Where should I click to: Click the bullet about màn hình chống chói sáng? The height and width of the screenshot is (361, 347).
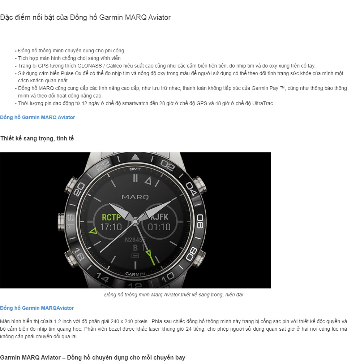pos(69,58)
